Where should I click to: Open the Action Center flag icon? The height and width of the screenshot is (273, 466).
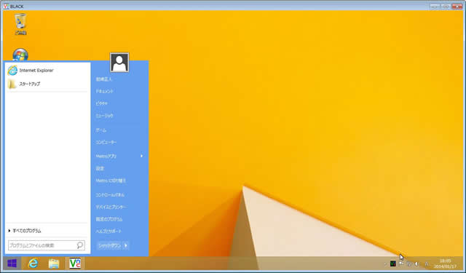click(x=401, y=264)
